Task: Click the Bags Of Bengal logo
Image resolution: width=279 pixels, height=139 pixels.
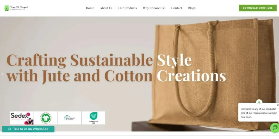Action: point(16,8)
